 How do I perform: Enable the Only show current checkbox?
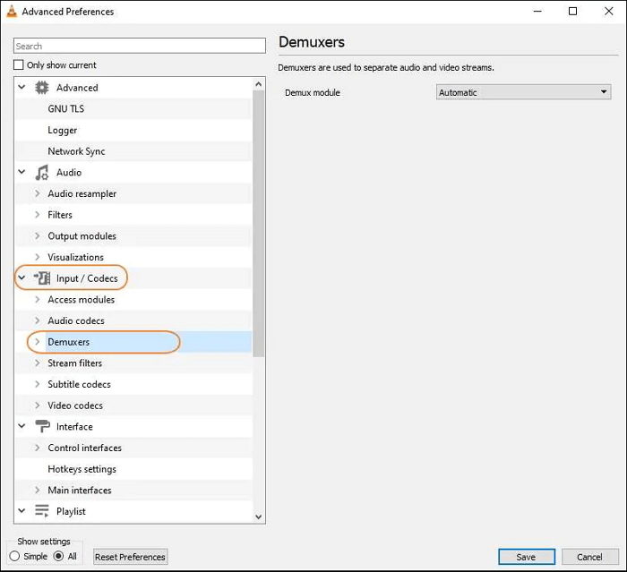pos(19,65)
